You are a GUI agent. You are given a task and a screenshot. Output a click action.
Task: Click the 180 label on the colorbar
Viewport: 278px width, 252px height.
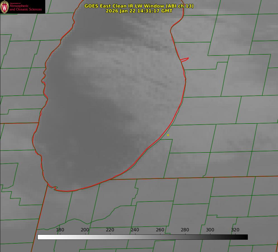(x=60, y=230)
